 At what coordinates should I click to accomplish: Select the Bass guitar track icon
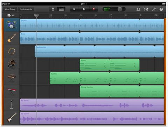pos(12,38)
